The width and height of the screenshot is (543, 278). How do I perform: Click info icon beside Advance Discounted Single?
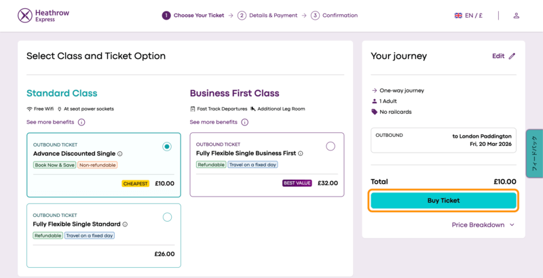coord(120,154)
